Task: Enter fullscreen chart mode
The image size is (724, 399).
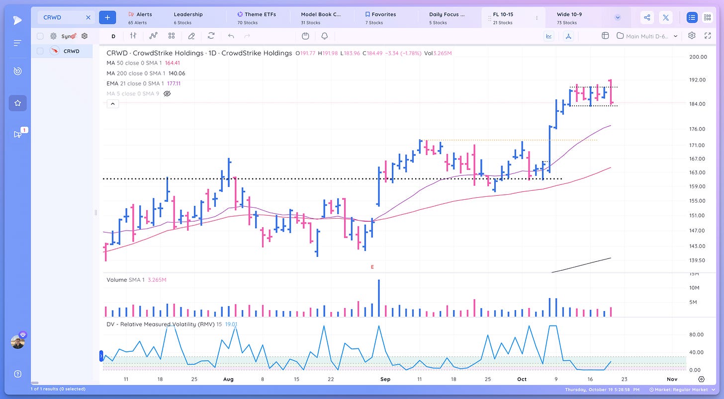Action: pos(708,36)
